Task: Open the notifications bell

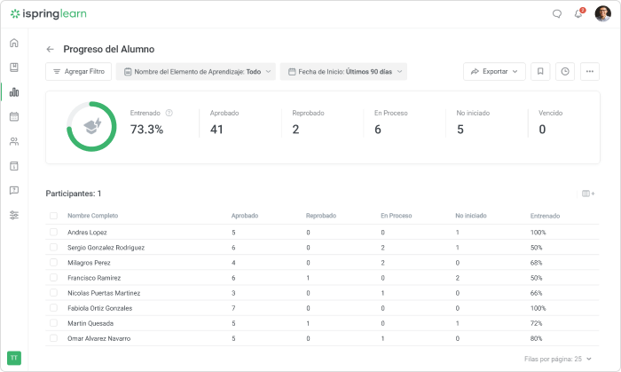Action: 579,13
